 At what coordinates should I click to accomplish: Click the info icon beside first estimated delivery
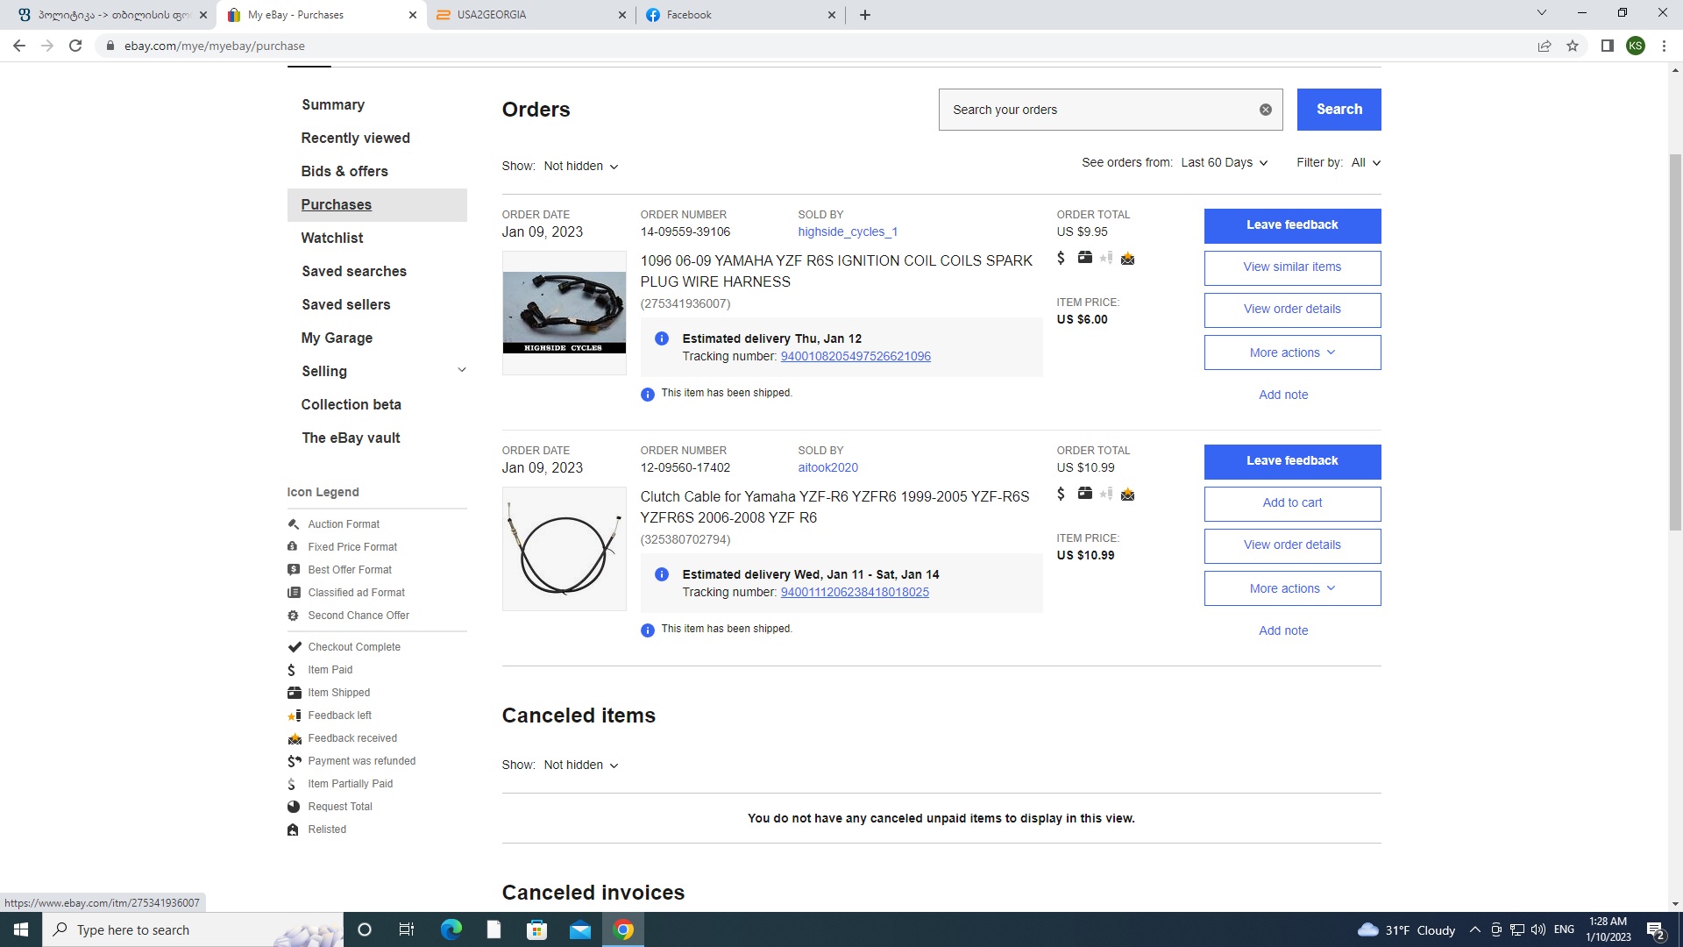(x=662, y=339)
